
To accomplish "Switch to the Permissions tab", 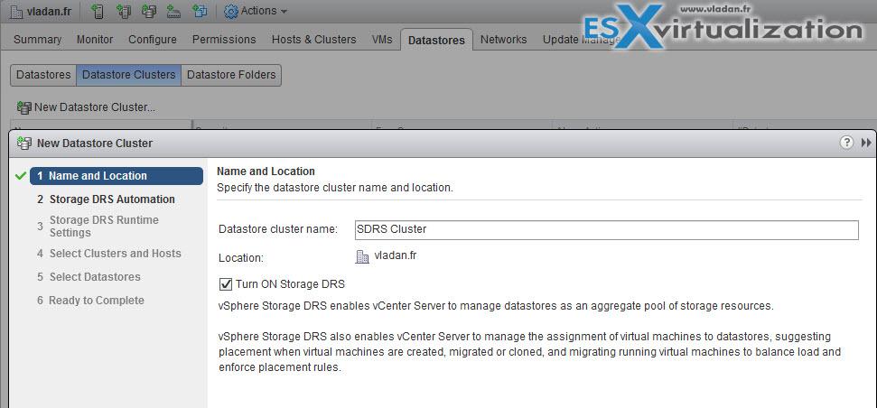I will coord(224,40).
